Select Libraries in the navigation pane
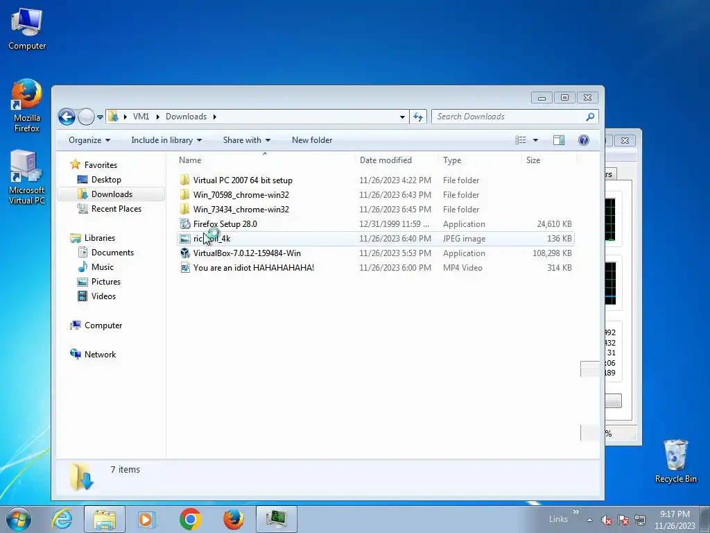This screenshot has width=710, height=533. point(100,238)
